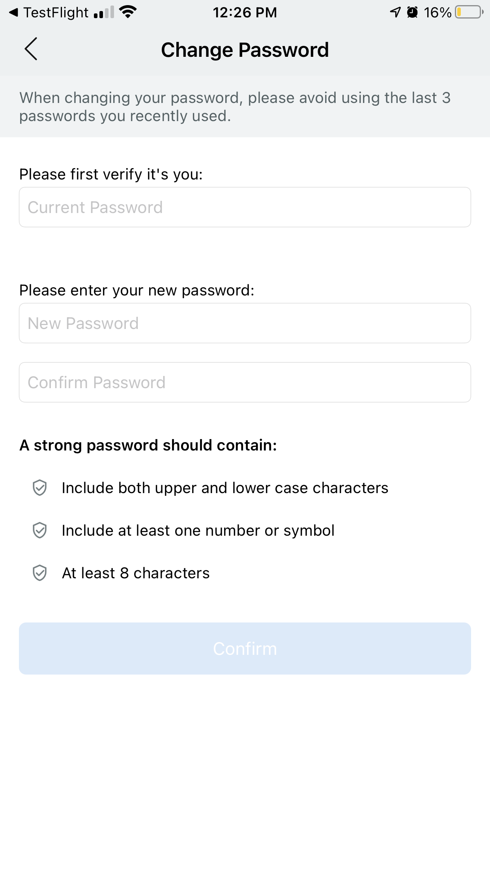Click shield check beside upper and lower case rule
The width and height of the screenshot is (490, 871).
pyautogui.click(x=39, y=488)
